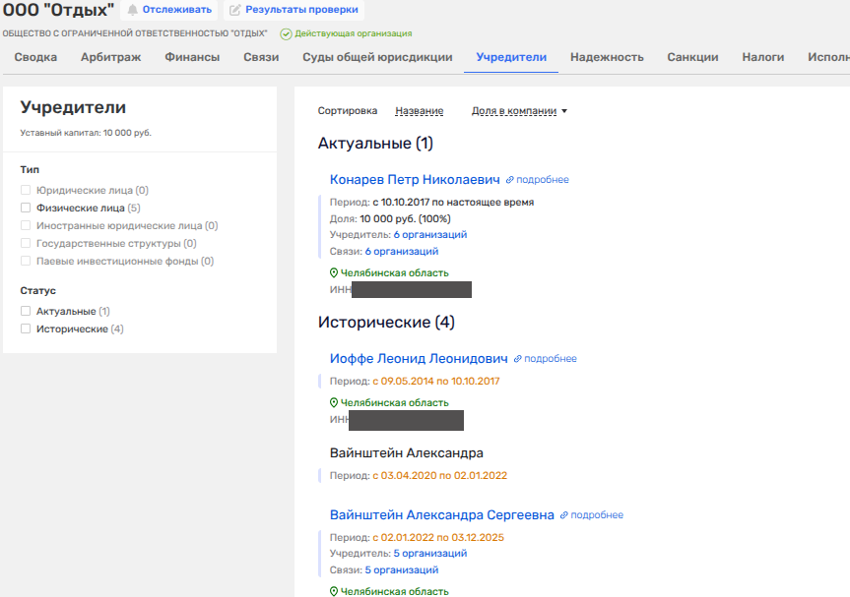Click Челябинская область under Конарев
This screenshot has height=597, width=850.
click(x=394, y=273)
